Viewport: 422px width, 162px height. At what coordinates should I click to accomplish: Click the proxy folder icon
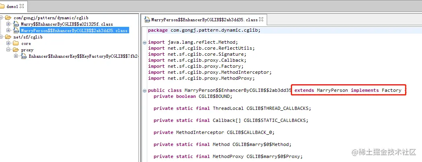click(16, 50)
